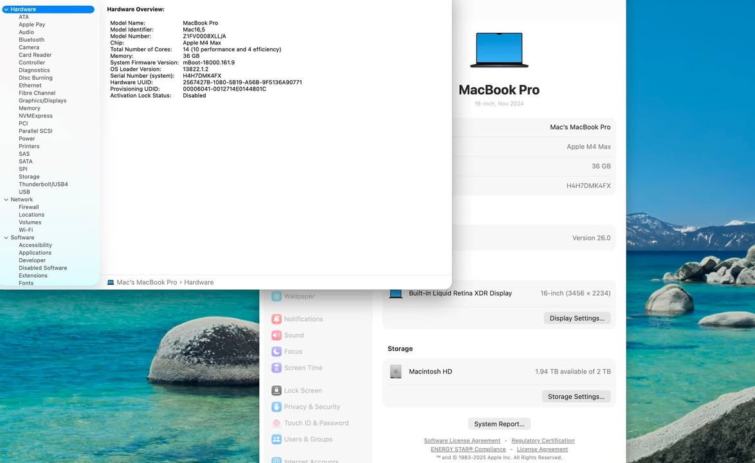The width and height of the screenshot is (755, 463).
Task: Select Graphics/Displays in the sidebar
Action: (x=42, y=100)
